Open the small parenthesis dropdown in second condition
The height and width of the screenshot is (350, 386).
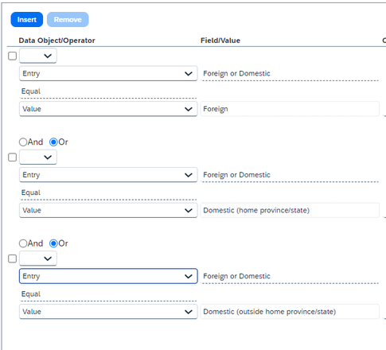tap(38, 157)
